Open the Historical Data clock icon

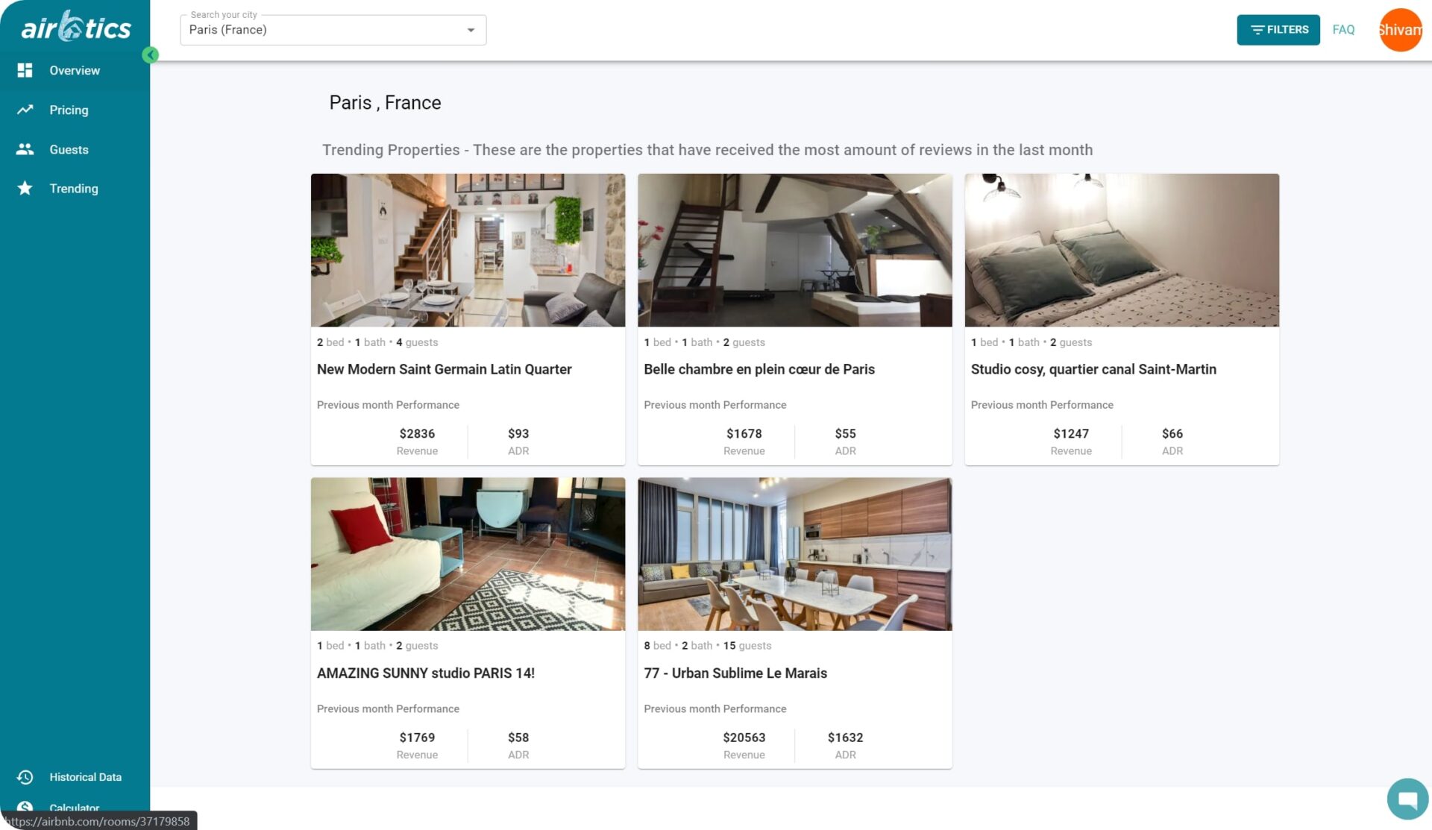(25, 777)
